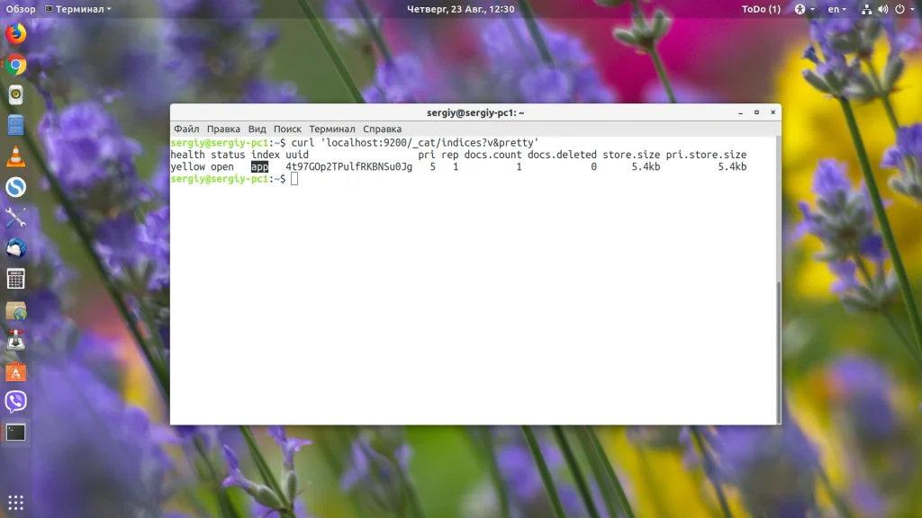Open Ubuntu Software from dock
This screenshot has width=922, height=518.
(16, 371)
